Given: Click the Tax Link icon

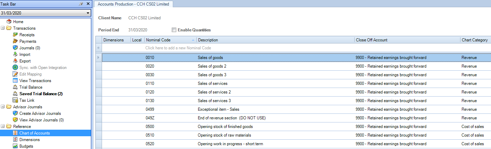Looking at the screenshot, I should 15,100.
